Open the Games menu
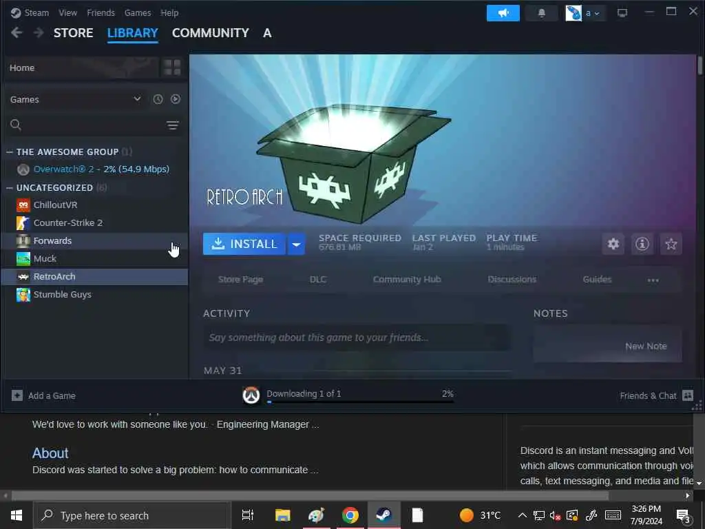This screenshot has width=705, height=529. pos(138,12)
